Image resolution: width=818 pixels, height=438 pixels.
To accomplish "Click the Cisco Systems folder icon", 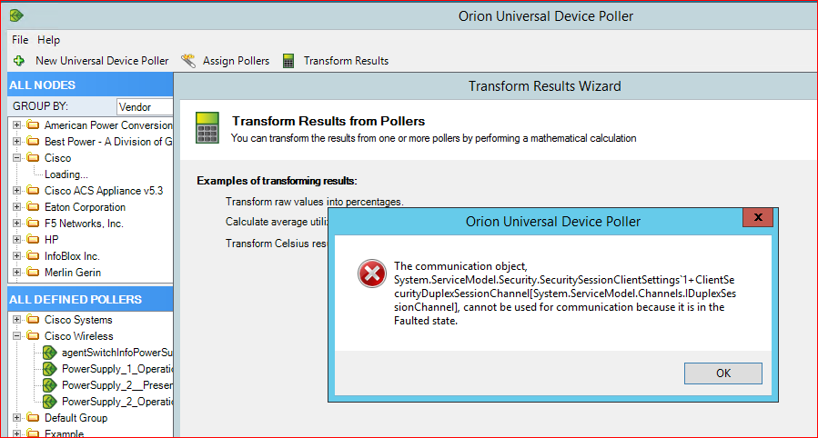I will 33,320.
